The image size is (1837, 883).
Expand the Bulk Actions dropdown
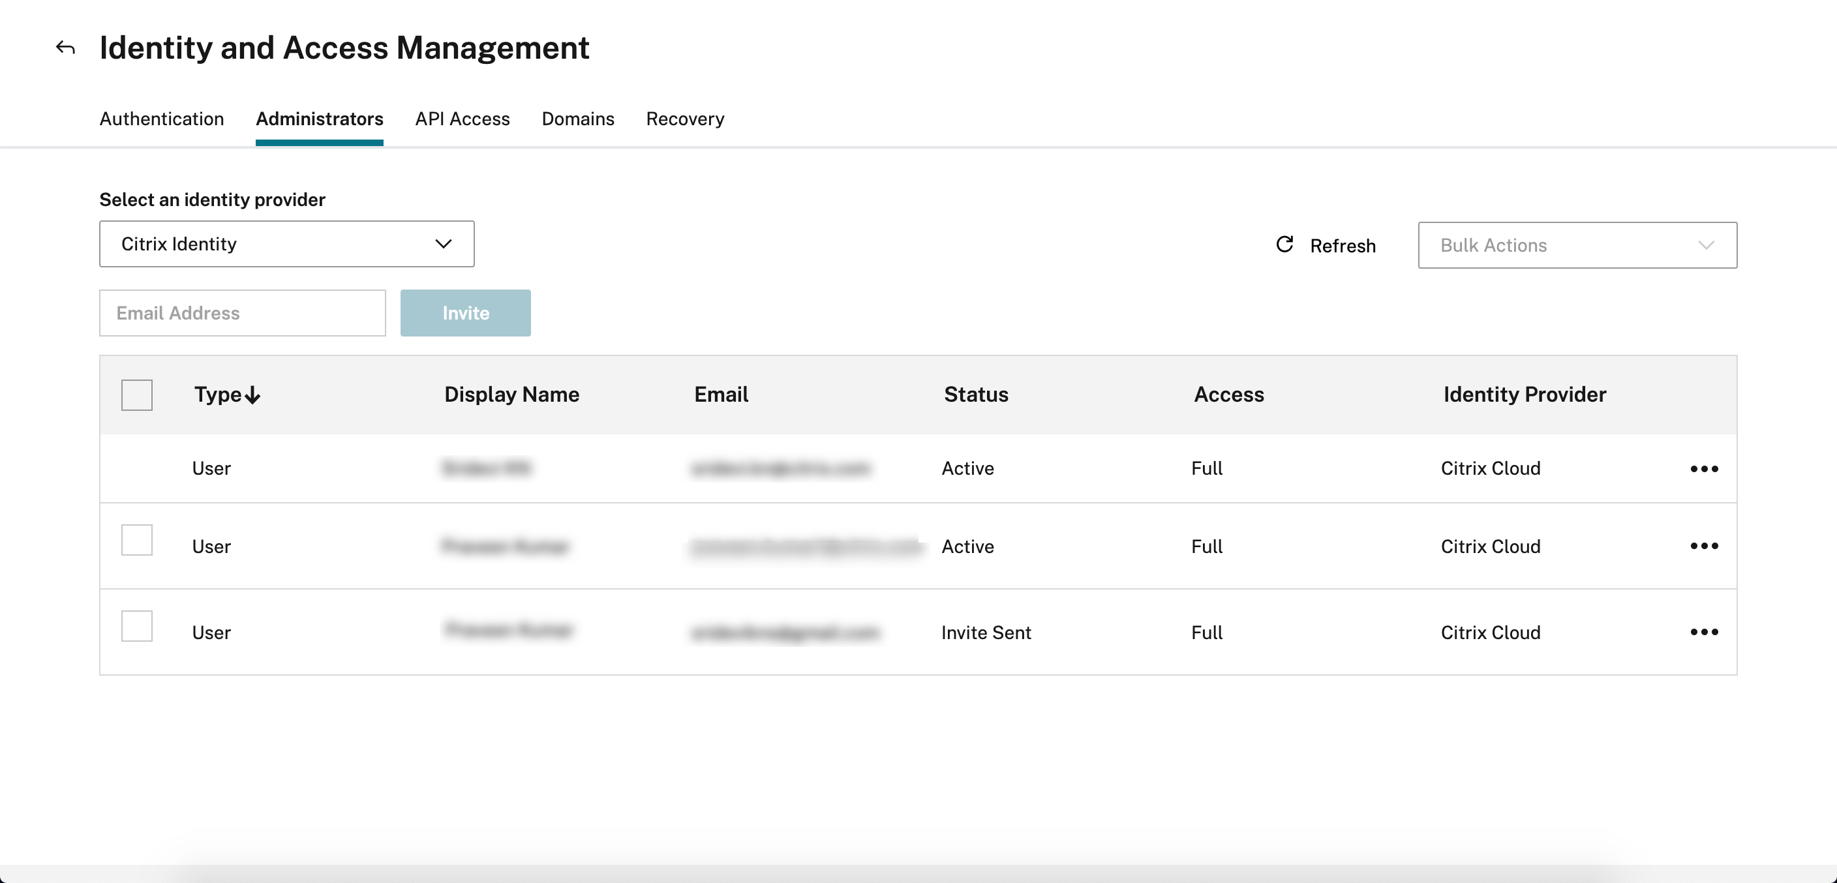pyautogui.click(x=1577, y=245)
